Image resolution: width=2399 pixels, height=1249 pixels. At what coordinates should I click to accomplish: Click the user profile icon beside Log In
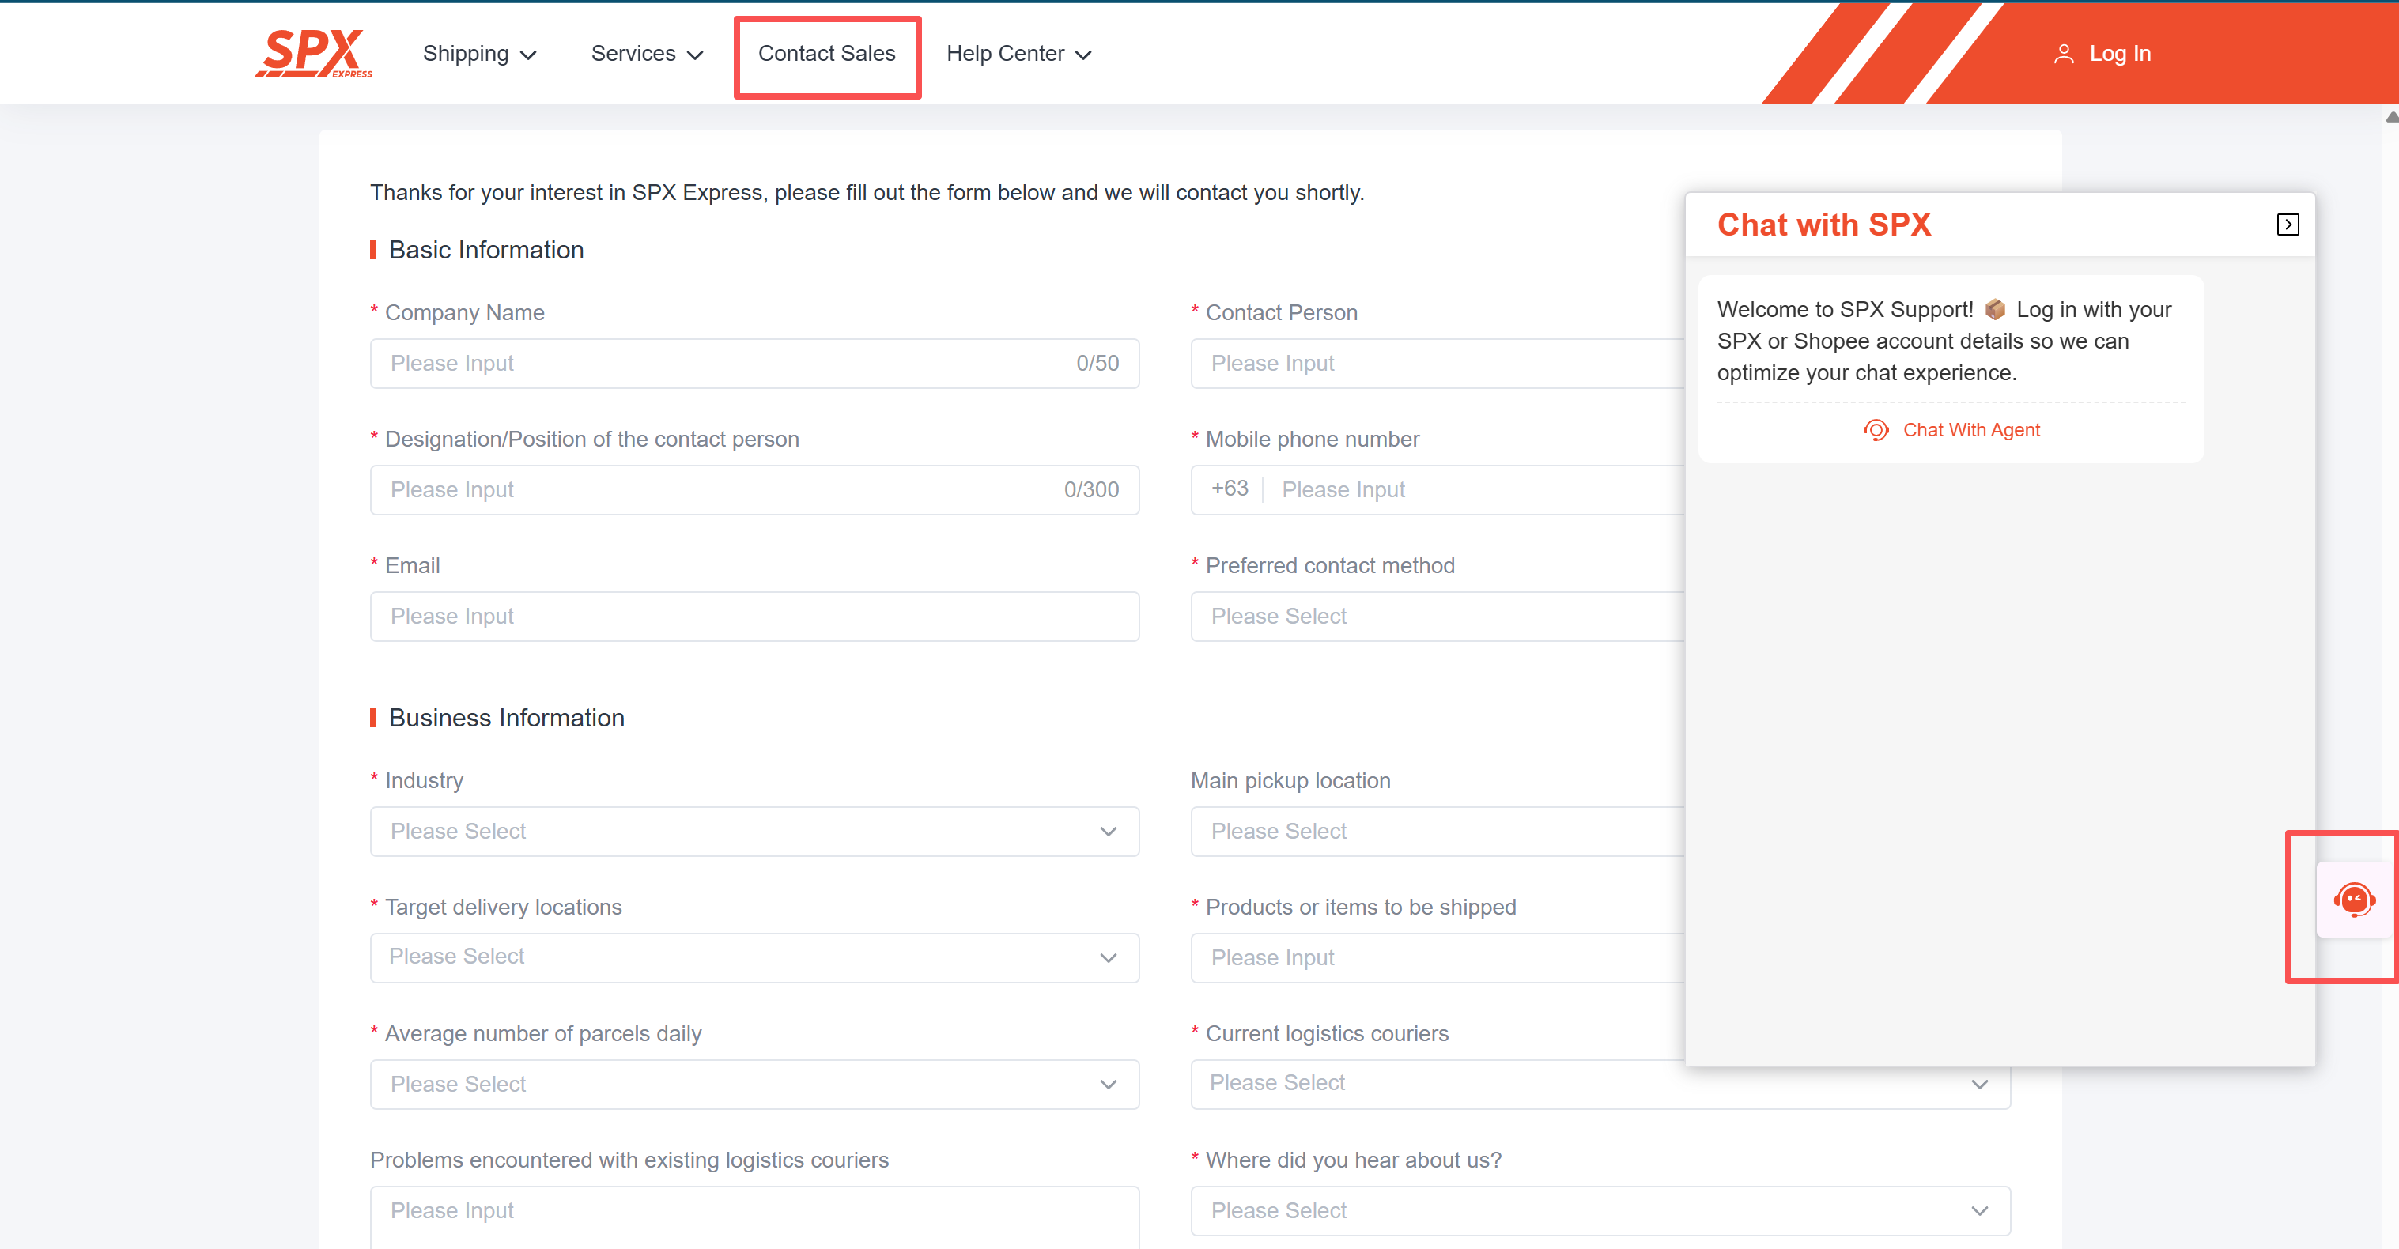coord(2063,54)
